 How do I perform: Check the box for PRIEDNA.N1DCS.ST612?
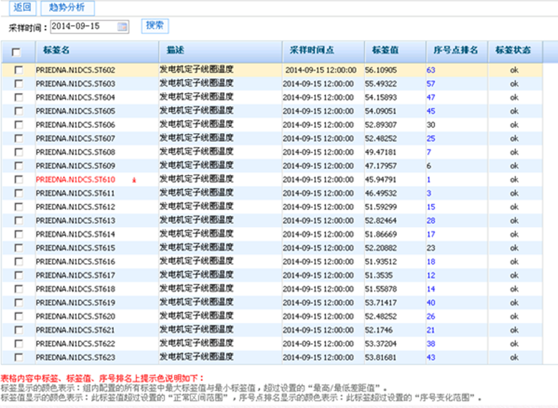pyautogui.click(x=18, y=207)
